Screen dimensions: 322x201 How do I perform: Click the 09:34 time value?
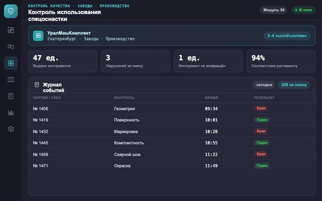pyautogui.click(x=211, y=109)
